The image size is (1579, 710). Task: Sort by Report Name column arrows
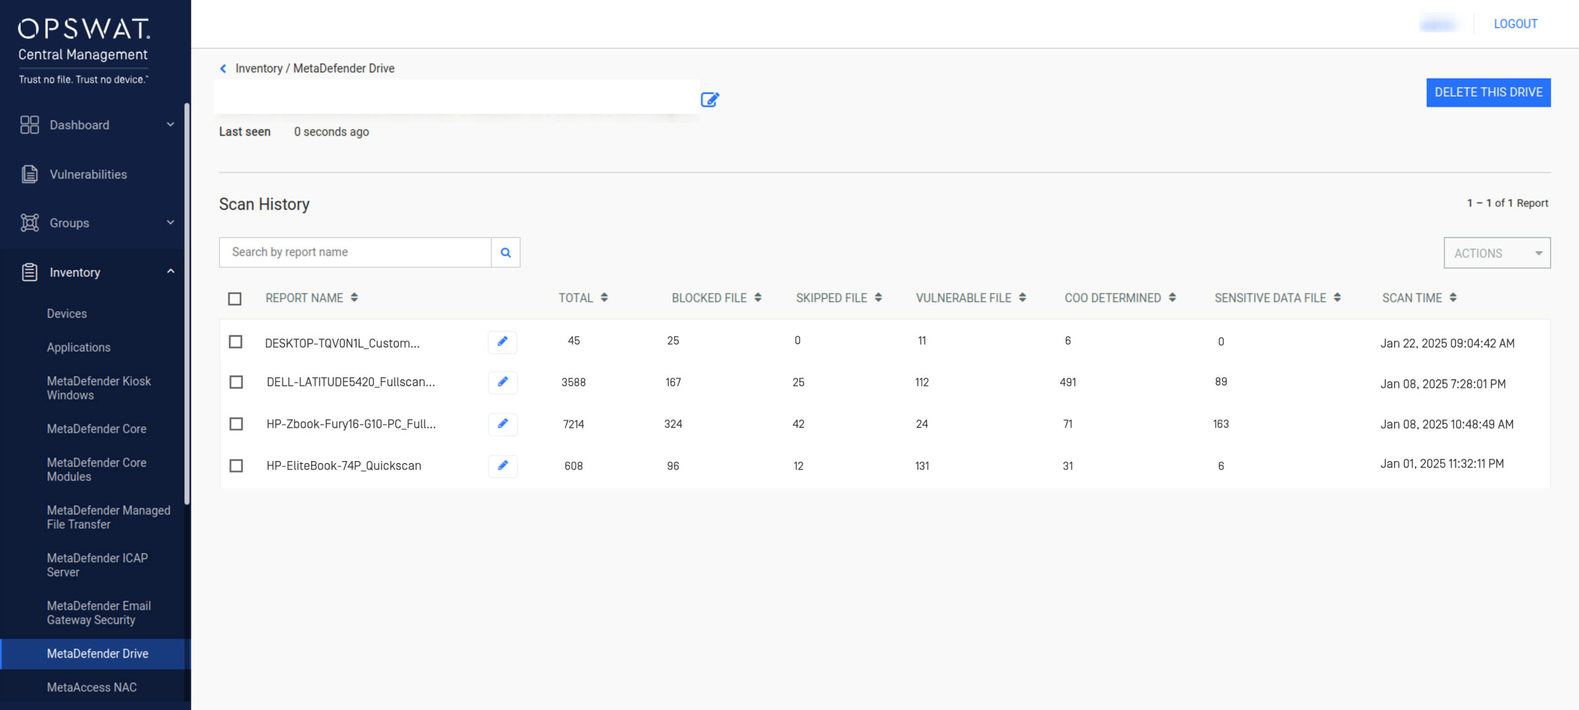354,298
